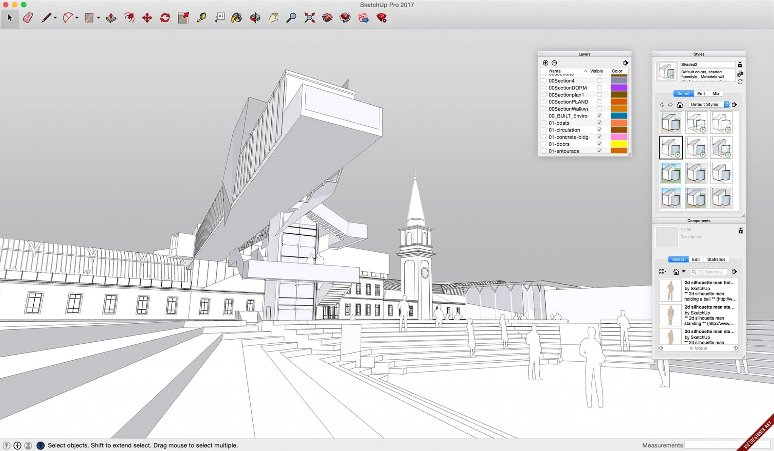This screenshot has width=774, height=451.
Task: Enable visibility for 00SectionDORM layer
Action: (x=599, y=88)
